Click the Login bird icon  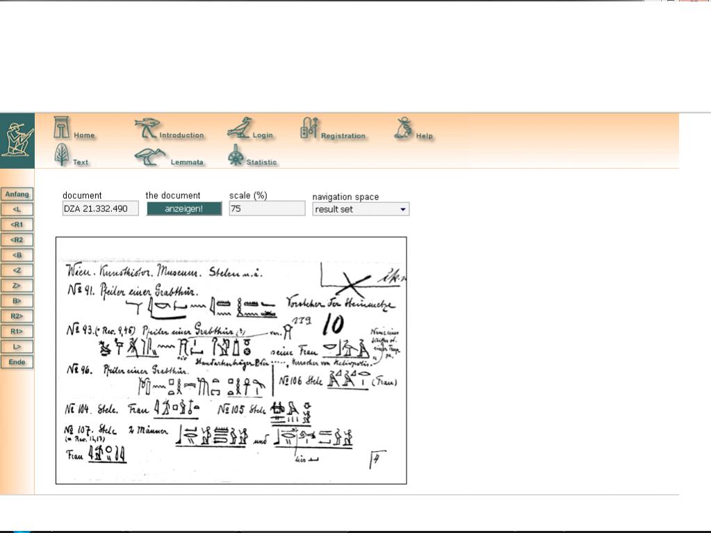[x=238, y=128]
